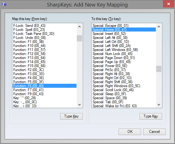
Task: Select Special: Right Windows (E0_5C)
Action: 124,86
